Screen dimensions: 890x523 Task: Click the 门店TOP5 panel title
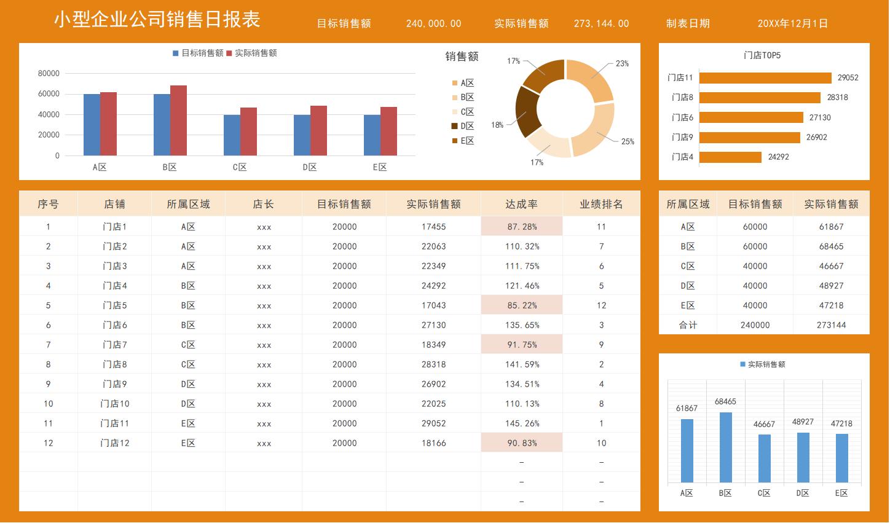(763, 55)
